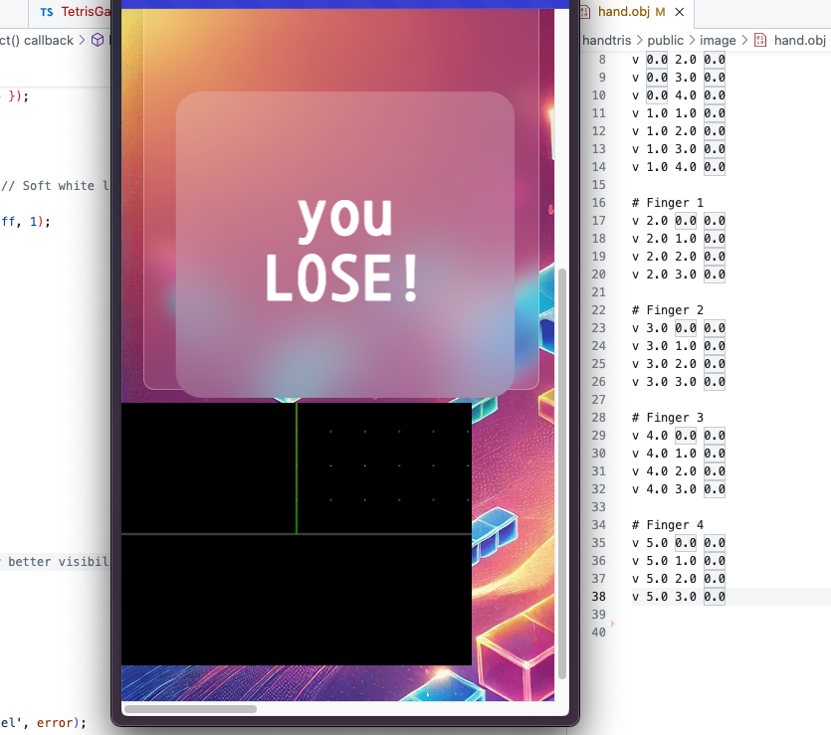Viewport: 831px width, 735px height.
Task: Click the '# Finger 4' comment line
Action: pos(667,525)
